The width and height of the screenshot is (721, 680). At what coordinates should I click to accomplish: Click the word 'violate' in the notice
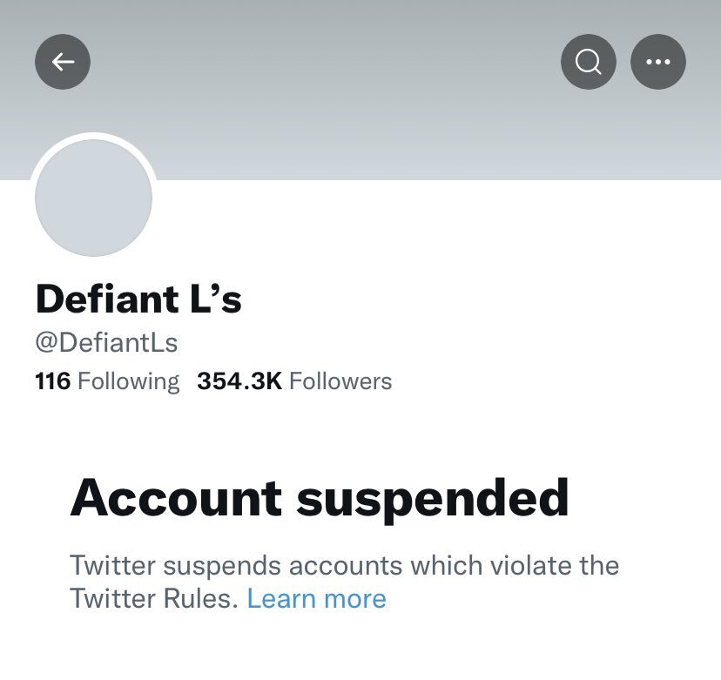click(528, 565)
